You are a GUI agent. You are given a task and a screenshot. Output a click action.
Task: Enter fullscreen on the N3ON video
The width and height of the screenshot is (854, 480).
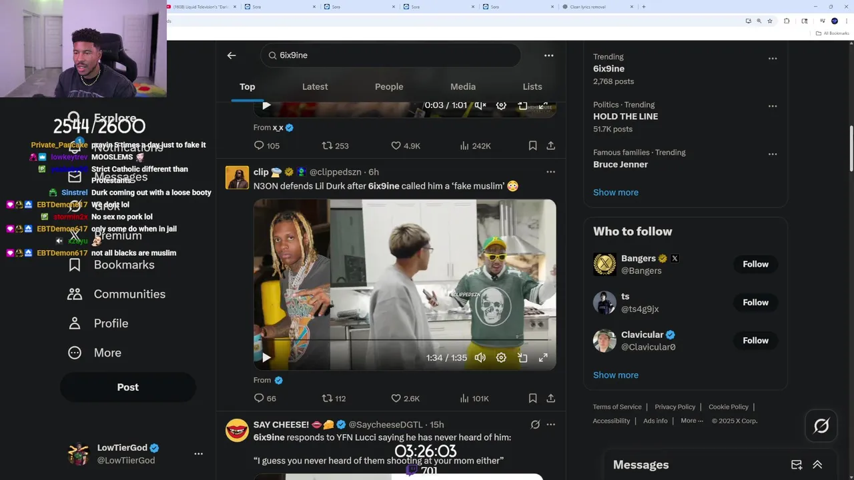point(543,357)
